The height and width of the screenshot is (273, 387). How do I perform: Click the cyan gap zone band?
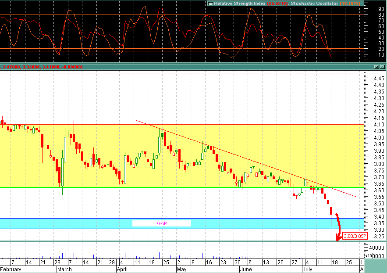(x=66, y=223)
